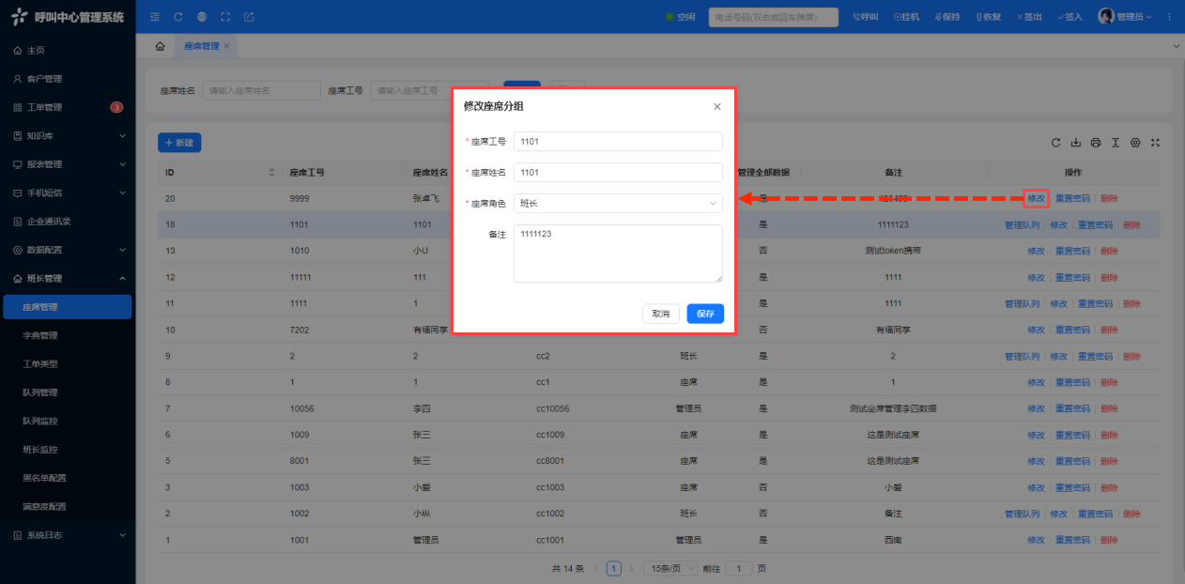The width and height of the screenshot is (1185, 584).
Task: Click the row density icon above table
Action: pos(1116,143)
